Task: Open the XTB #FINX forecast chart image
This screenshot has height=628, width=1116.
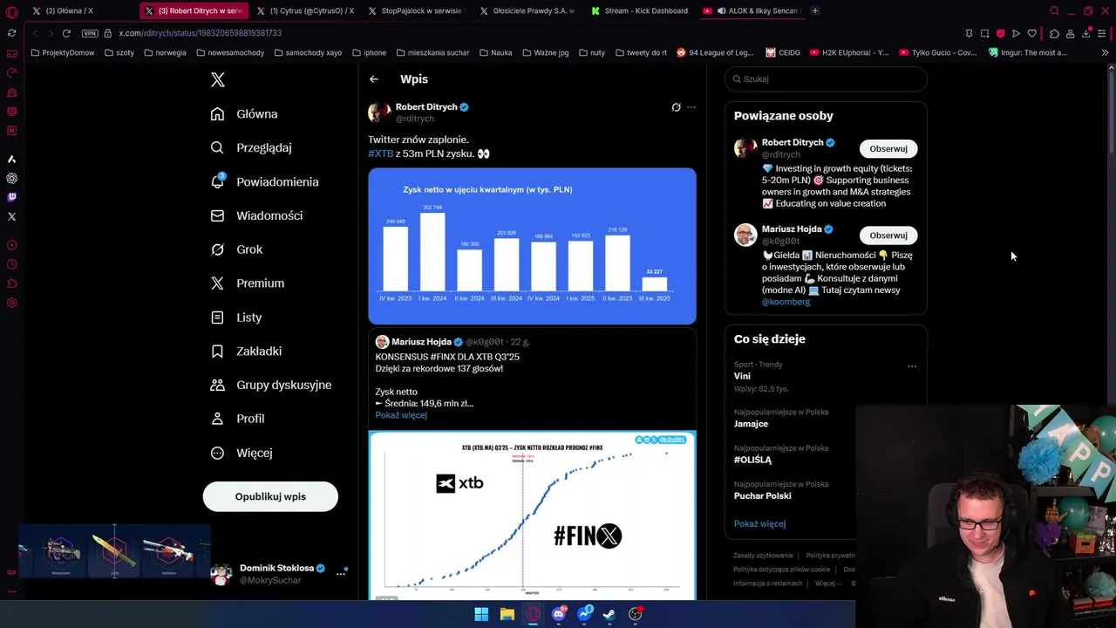Action: point(532,515)
